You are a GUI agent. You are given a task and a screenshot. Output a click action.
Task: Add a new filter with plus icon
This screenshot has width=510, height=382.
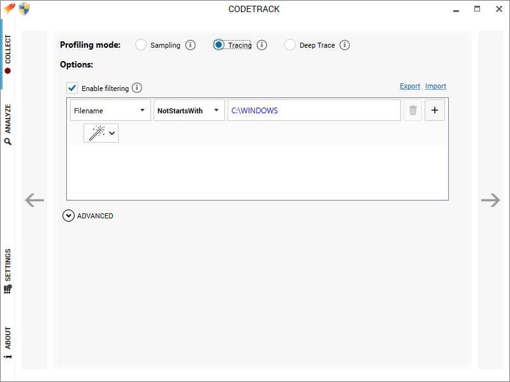(435, 110)
